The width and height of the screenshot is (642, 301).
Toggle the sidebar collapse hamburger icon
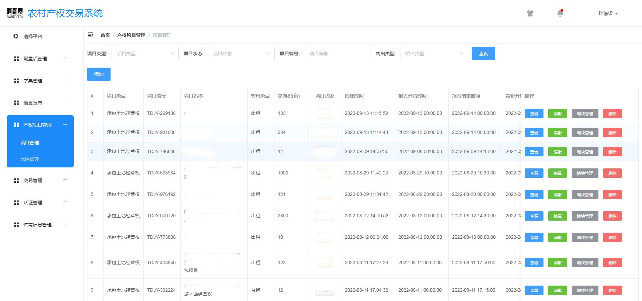click(90, 35)
